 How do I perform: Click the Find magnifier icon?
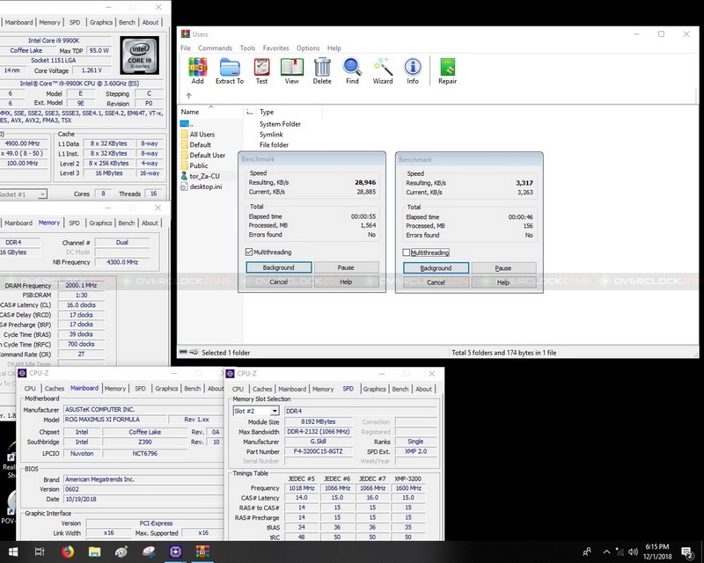pyautogui.click(x=353, y=71)
